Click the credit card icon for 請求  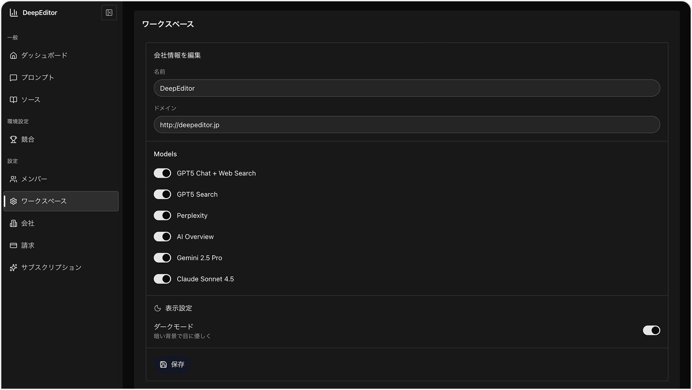coord(14,246)
